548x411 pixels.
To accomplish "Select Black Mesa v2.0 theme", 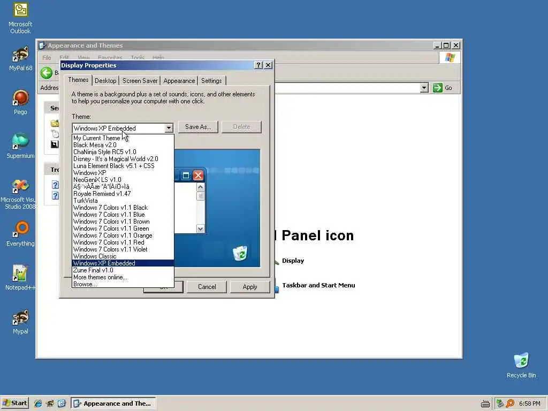I will coord(123,145).
